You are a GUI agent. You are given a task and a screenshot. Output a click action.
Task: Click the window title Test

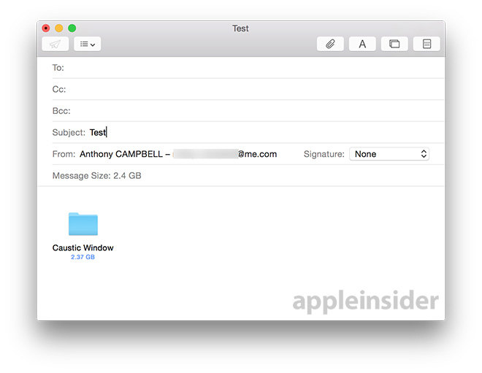240,28
